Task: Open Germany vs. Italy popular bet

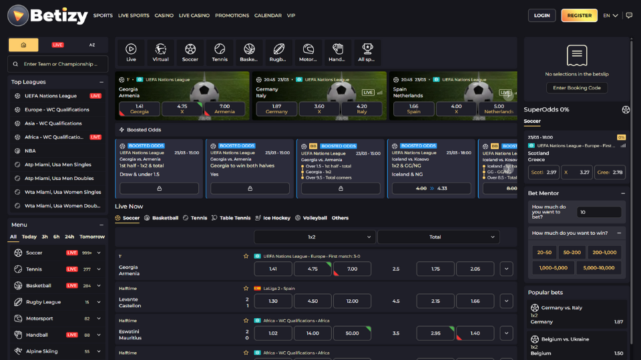Action: point(577,315)
